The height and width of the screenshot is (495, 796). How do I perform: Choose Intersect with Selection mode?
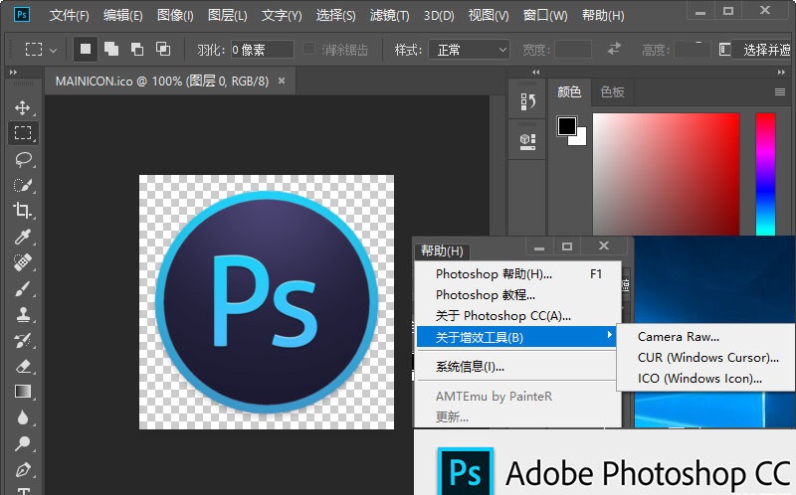[163, 49]
